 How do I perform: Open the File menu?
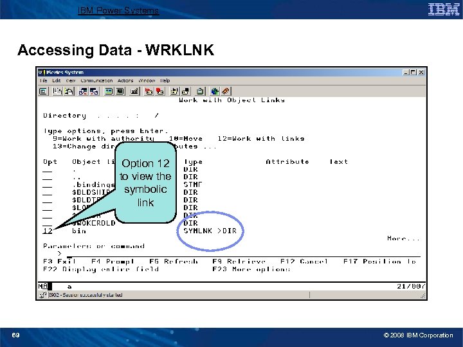[44, 80]
